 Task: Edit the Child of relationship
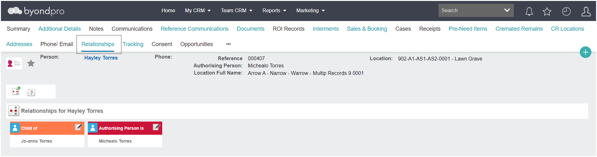[78, 127]
